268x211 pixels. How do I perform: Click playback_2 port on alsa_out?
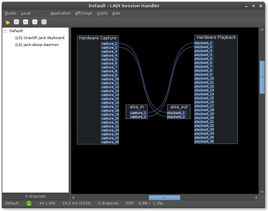(176, 117)
